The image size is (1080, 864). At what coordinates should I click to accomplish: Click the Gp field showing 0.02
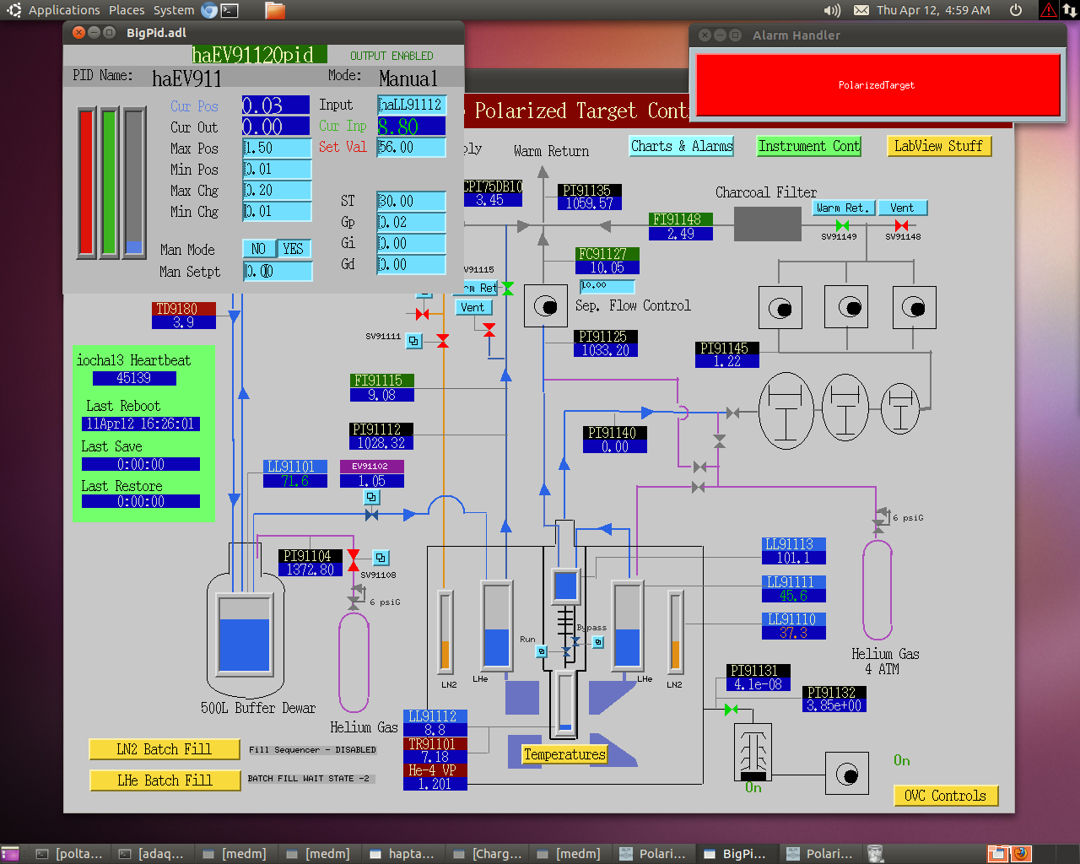pyautogui.click(x=411, y=222)
